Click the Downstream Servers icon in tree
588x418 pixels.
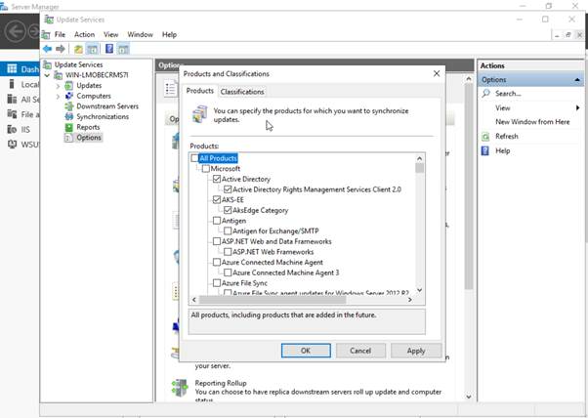click(69, 106)
